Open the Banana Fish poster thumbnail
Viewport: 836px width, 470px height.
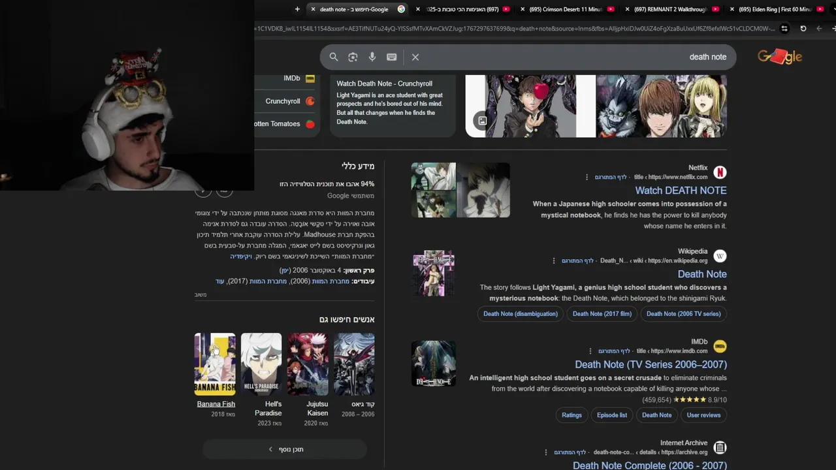[x=215, y=364]
